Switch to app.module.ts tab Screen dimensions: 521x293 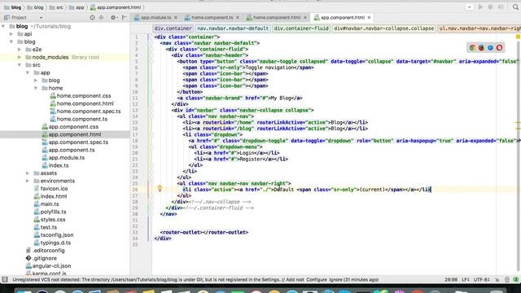[x=155, y=18]
